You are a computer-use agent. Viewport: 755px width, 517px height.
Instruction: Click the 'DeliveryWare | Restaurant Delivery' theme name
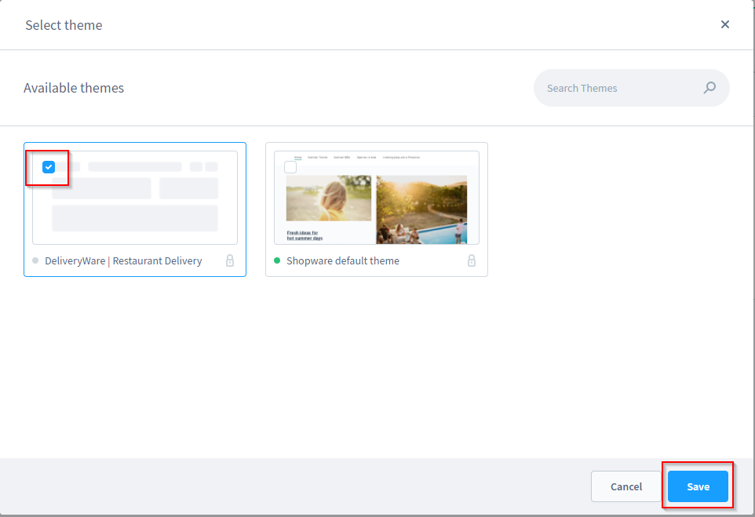tap(123, 260)
